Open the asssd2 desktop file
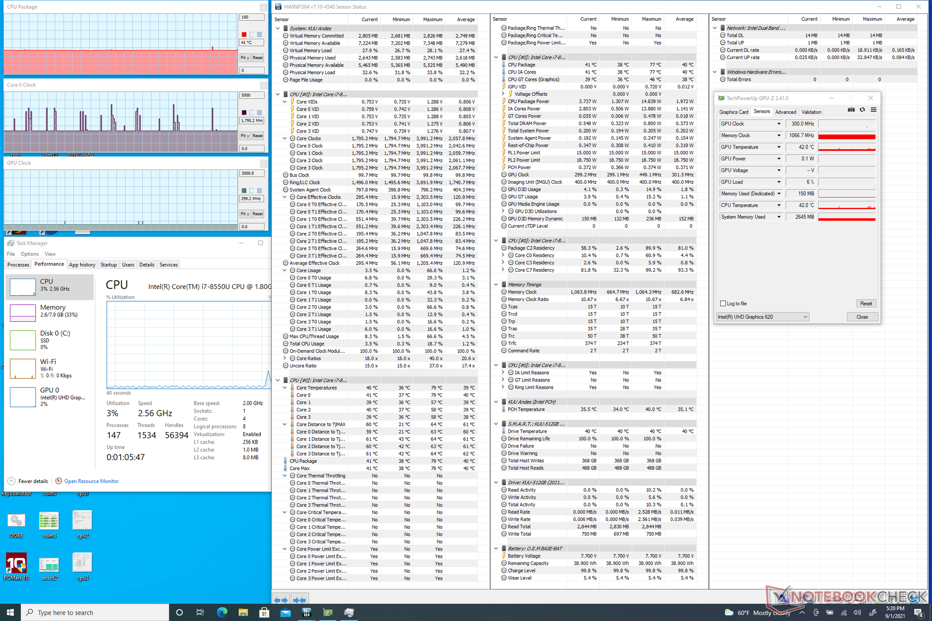 click(x=49, y=568)
